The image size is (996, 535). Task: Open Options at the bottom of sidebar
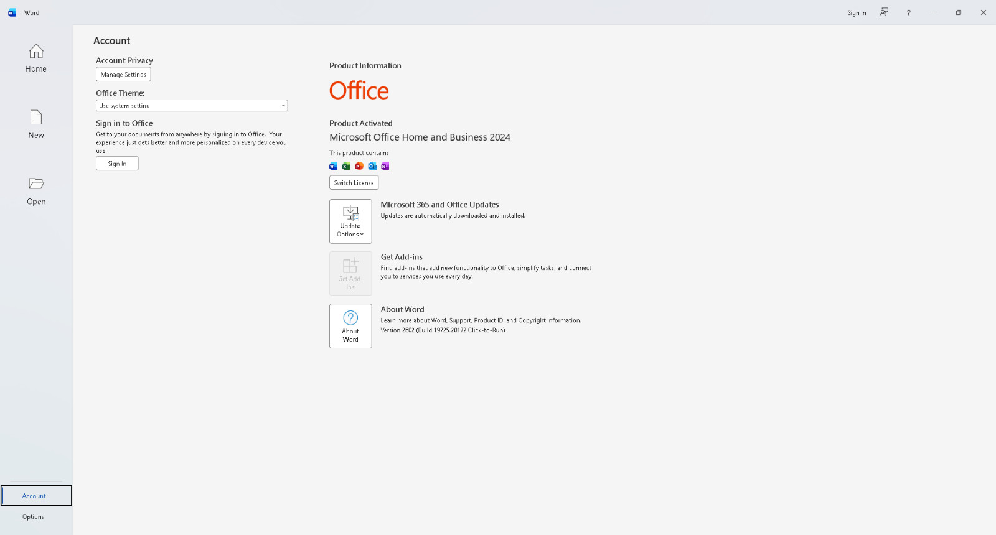tap(36, 517)
